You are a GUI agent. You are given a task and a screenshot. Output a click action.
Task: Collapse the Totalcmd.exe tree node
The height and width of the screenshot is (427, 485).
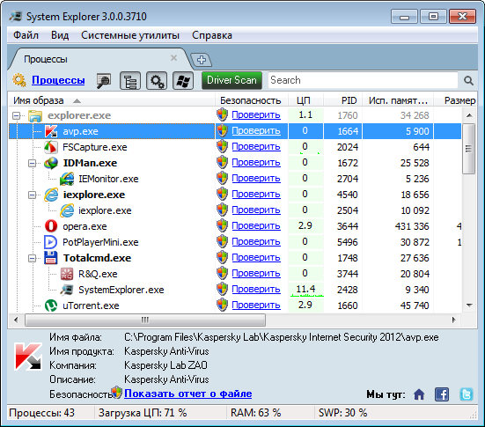pyautogui.click(x=32, y=258)
